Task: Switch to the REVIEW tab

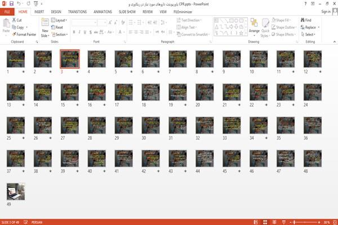Action: [148, 12]
